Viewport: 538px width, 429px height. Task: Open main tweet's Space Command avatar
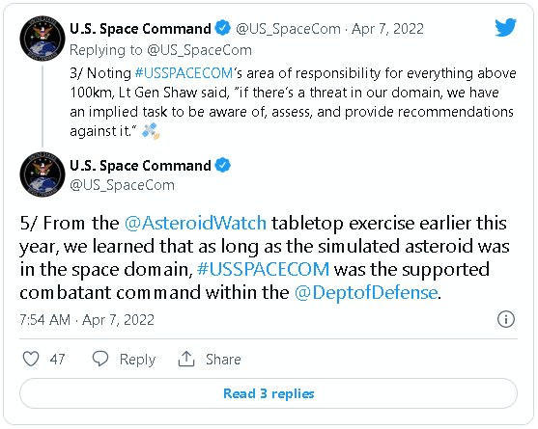(x=42, y=174)
